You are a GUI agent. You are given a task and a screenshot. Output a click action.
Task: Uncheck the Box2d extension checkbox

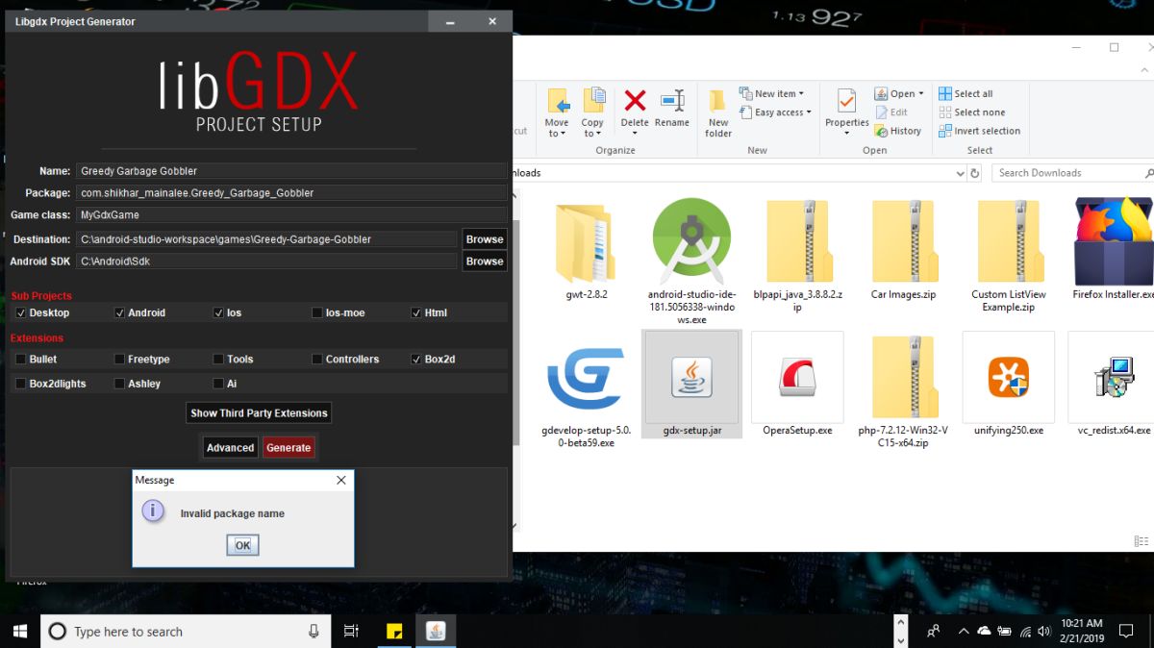pyautogui.click(x=416, y=359)
